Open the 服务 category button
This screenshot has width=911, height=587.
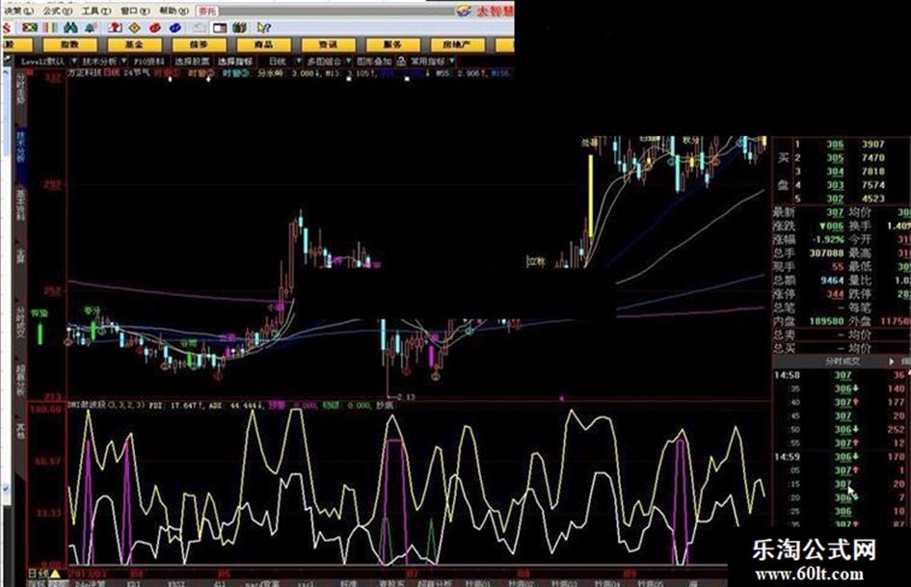tap(392, 44)
